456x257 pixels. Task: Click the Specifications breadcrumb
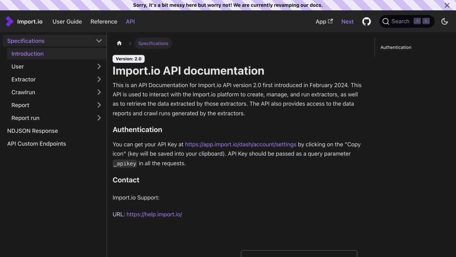tap(153, 43)
